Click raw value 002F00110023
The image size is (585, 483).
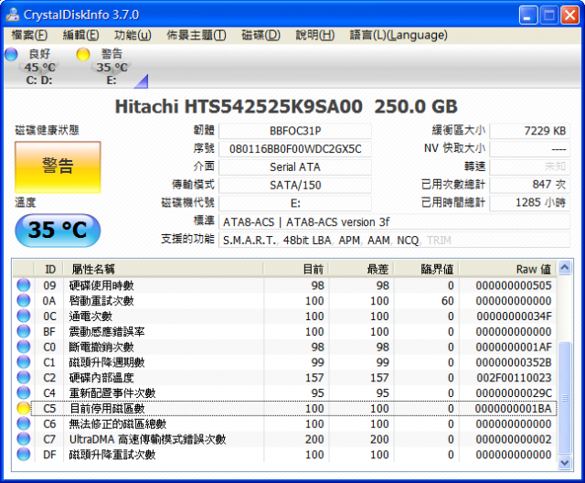click(514, 378)
